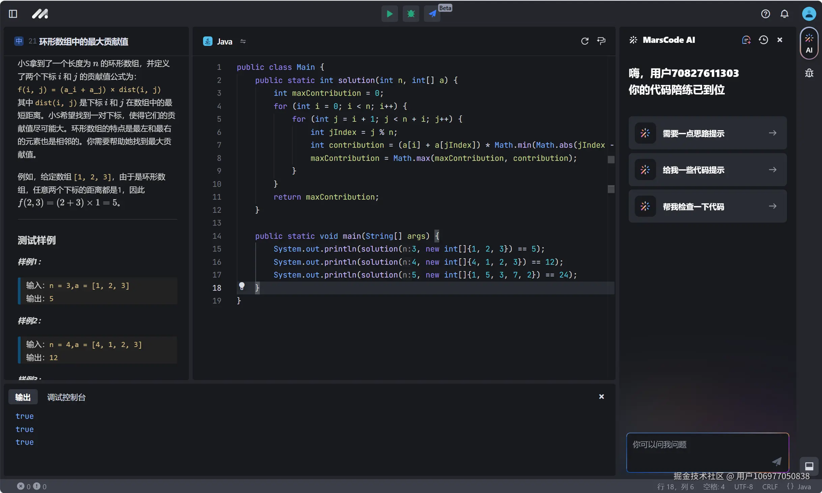
Task: Toggle word wrap in the code editor
Action: tap(601, 41)
